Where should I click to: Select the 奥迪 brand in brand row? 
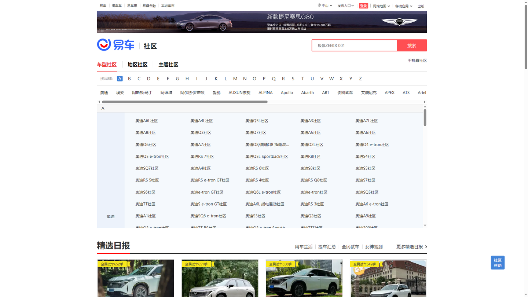pos(104,93)
